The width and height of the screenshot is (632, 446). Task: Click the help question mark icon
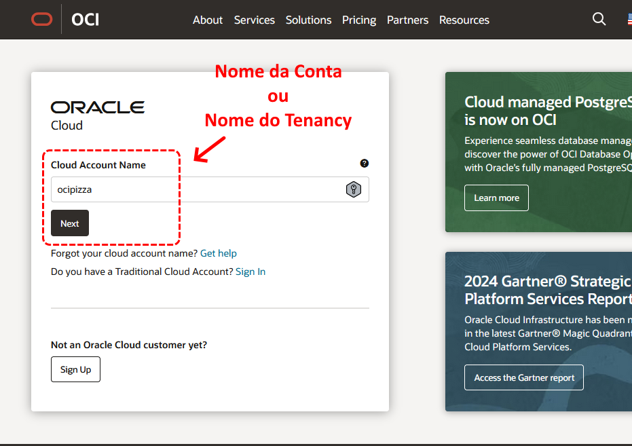365,164
